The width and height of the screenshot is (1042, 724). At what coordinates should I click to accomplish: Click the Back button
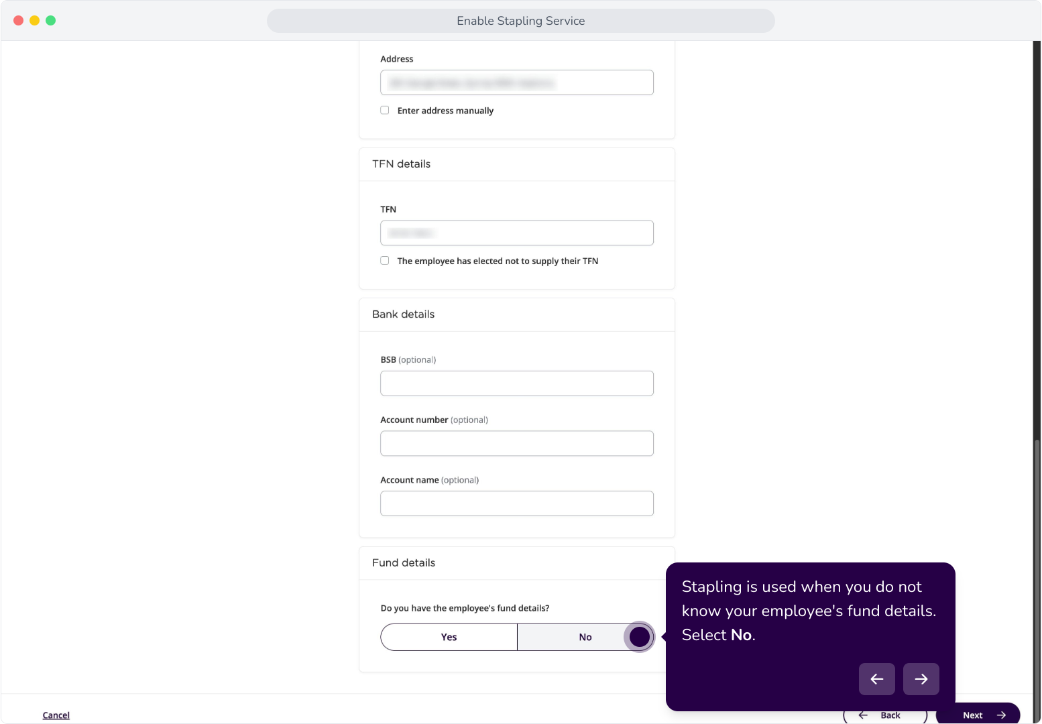coord(885,715)
